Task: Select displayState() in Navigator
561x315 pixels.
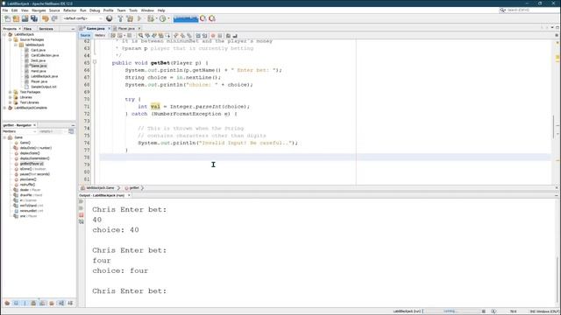Action: [x=30, y=153]
